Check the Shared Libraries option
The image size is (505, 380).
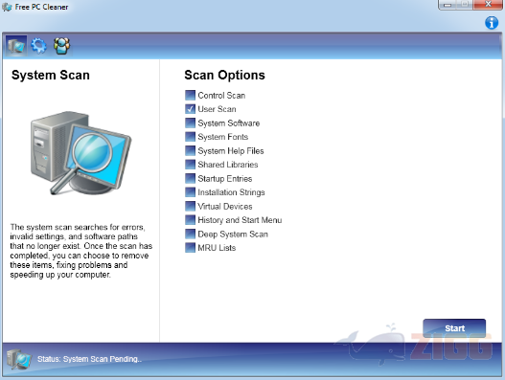click(190, 165)
